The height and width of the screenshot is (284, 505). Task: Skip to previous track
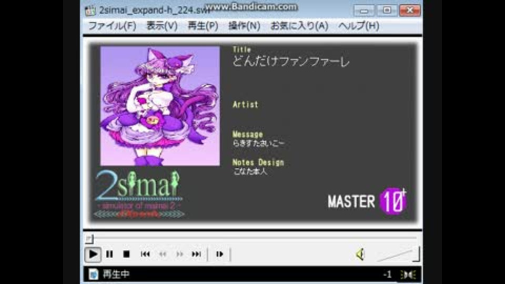(x=145, y=255)
